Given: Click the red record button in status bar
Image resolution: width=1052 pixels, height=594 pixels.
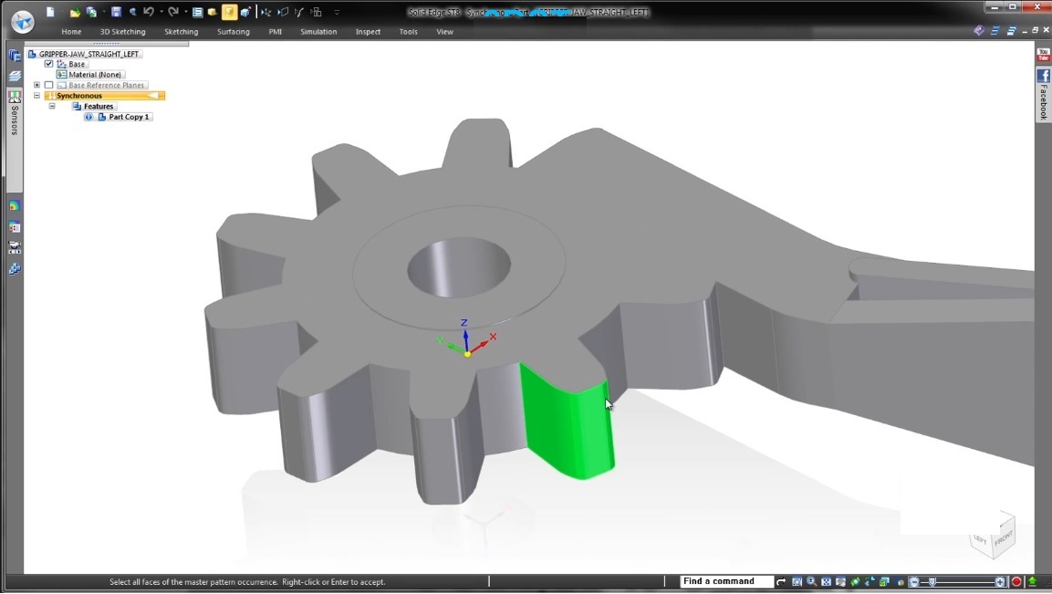Looking at the screenshot, I should click(1016, 582).
